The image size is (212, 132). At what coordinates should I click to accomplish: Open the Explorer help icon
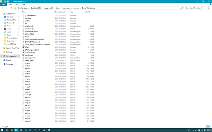click(x=210, y=5)
